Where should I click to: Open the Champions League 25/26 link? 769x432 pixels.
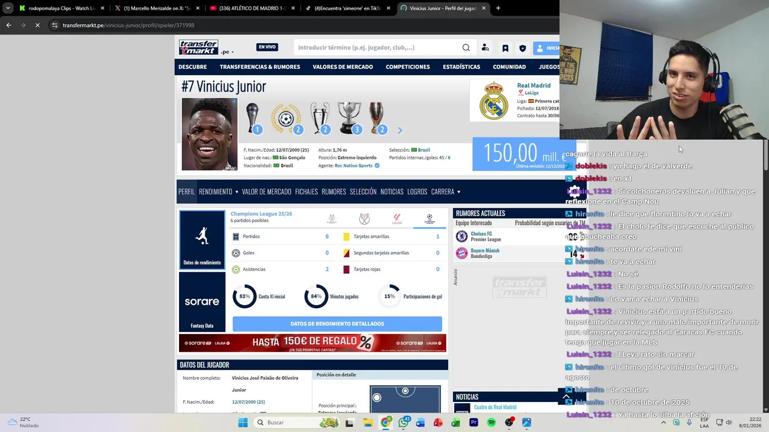pos(261,214)
